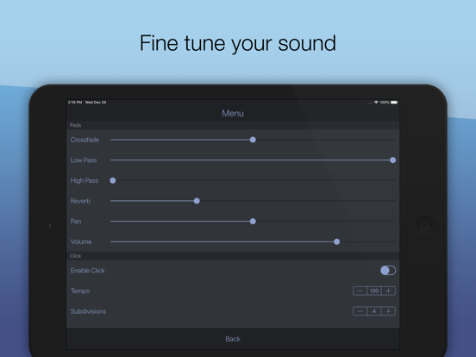
Task: Toggle the Enable Click switch
Action: [x=388, y=270]
